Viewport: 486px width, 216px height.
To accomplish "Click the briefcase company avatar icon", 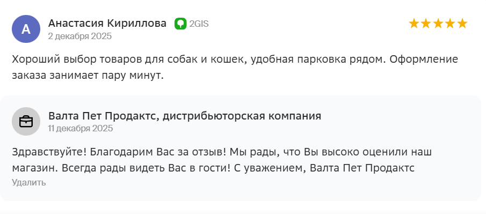I will tap(26, 122).
